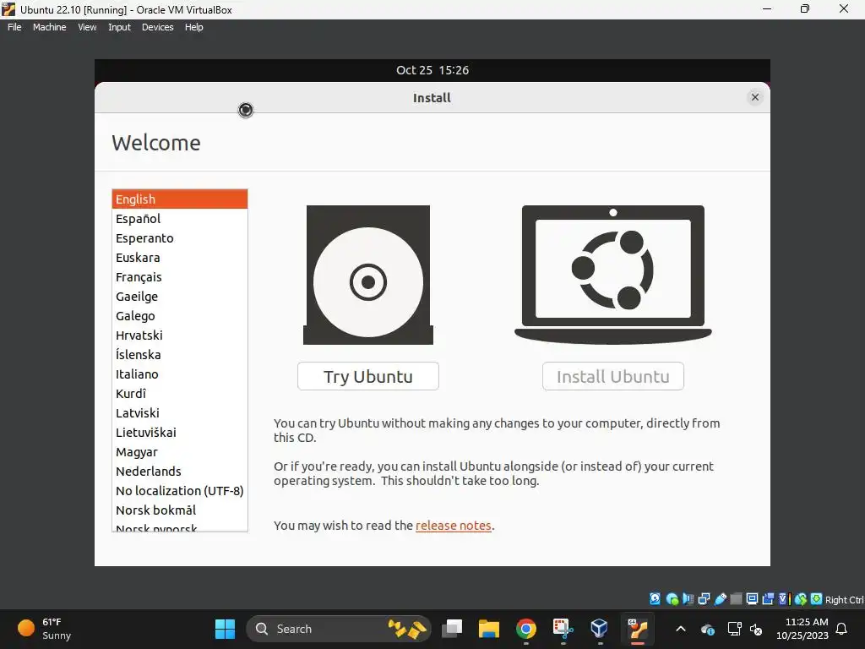
Task: Select Magyar in the language list
Action: click(x=180, y=452)
